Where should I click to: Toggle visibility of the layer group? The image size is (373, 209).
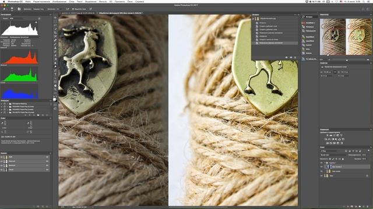[x=321, y=163]
